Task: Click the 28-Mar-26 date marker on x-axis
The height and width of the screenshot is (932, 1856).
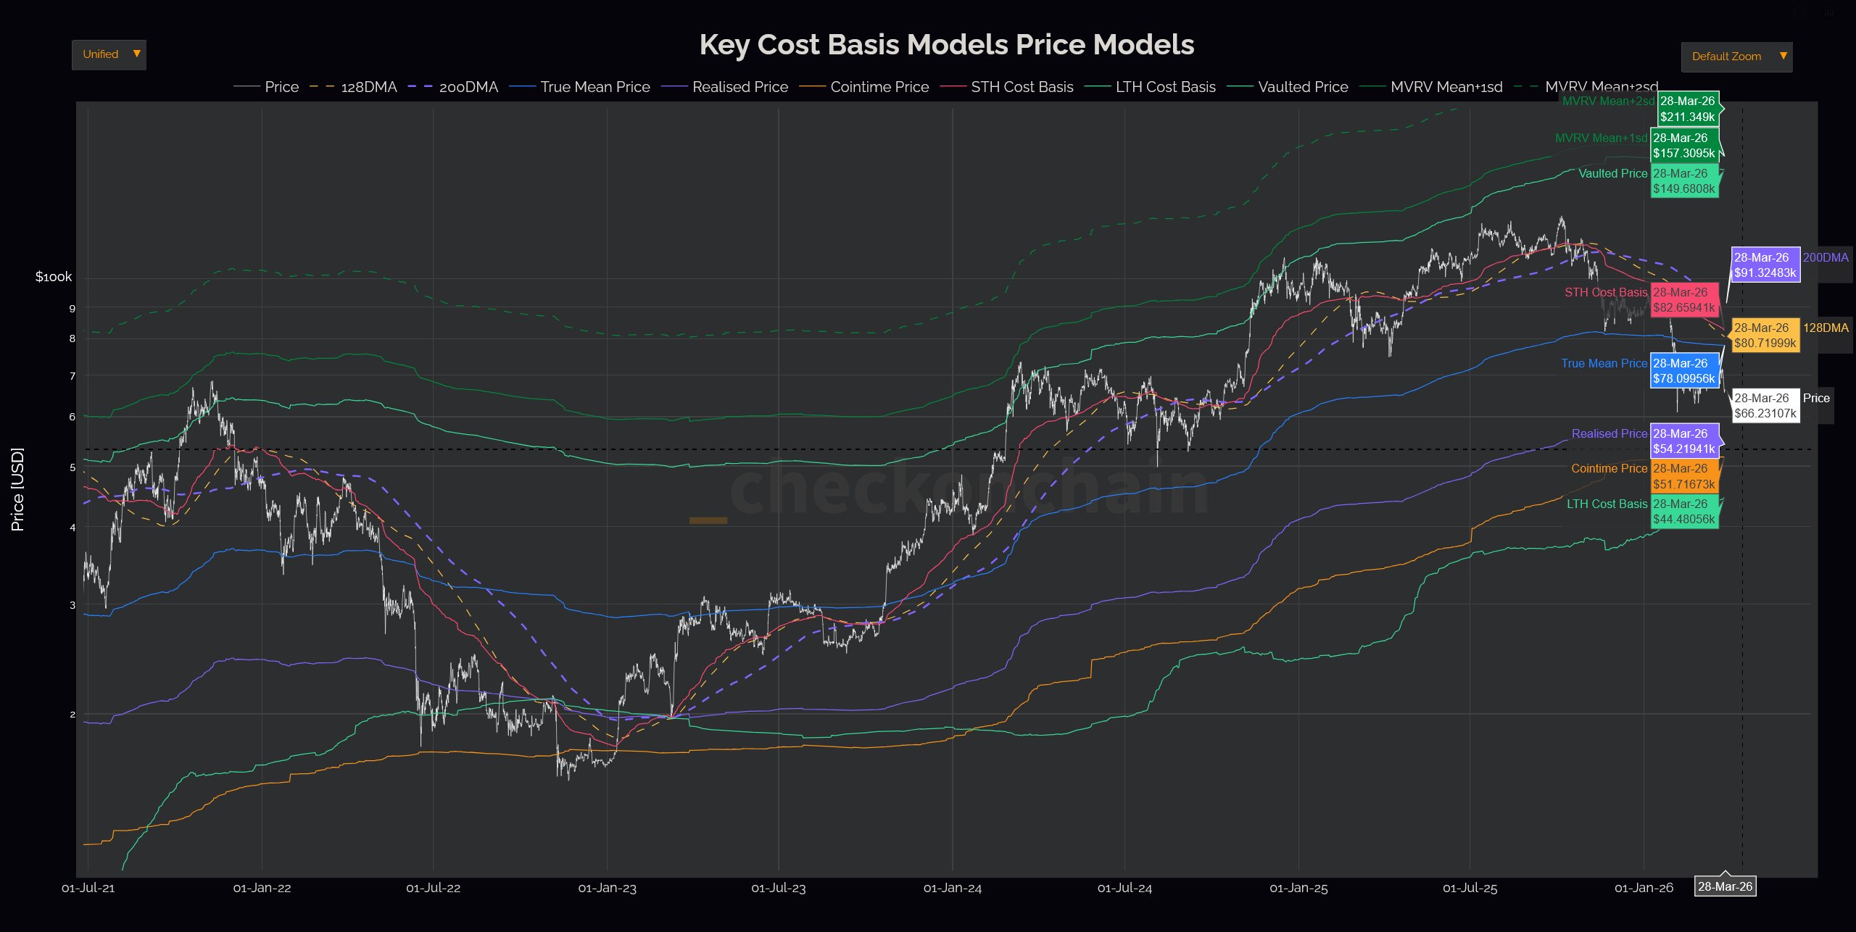Action: point(1725,886)
